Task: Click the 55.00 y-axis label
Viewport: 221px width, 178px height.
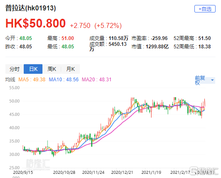Action: coord(15,88)
